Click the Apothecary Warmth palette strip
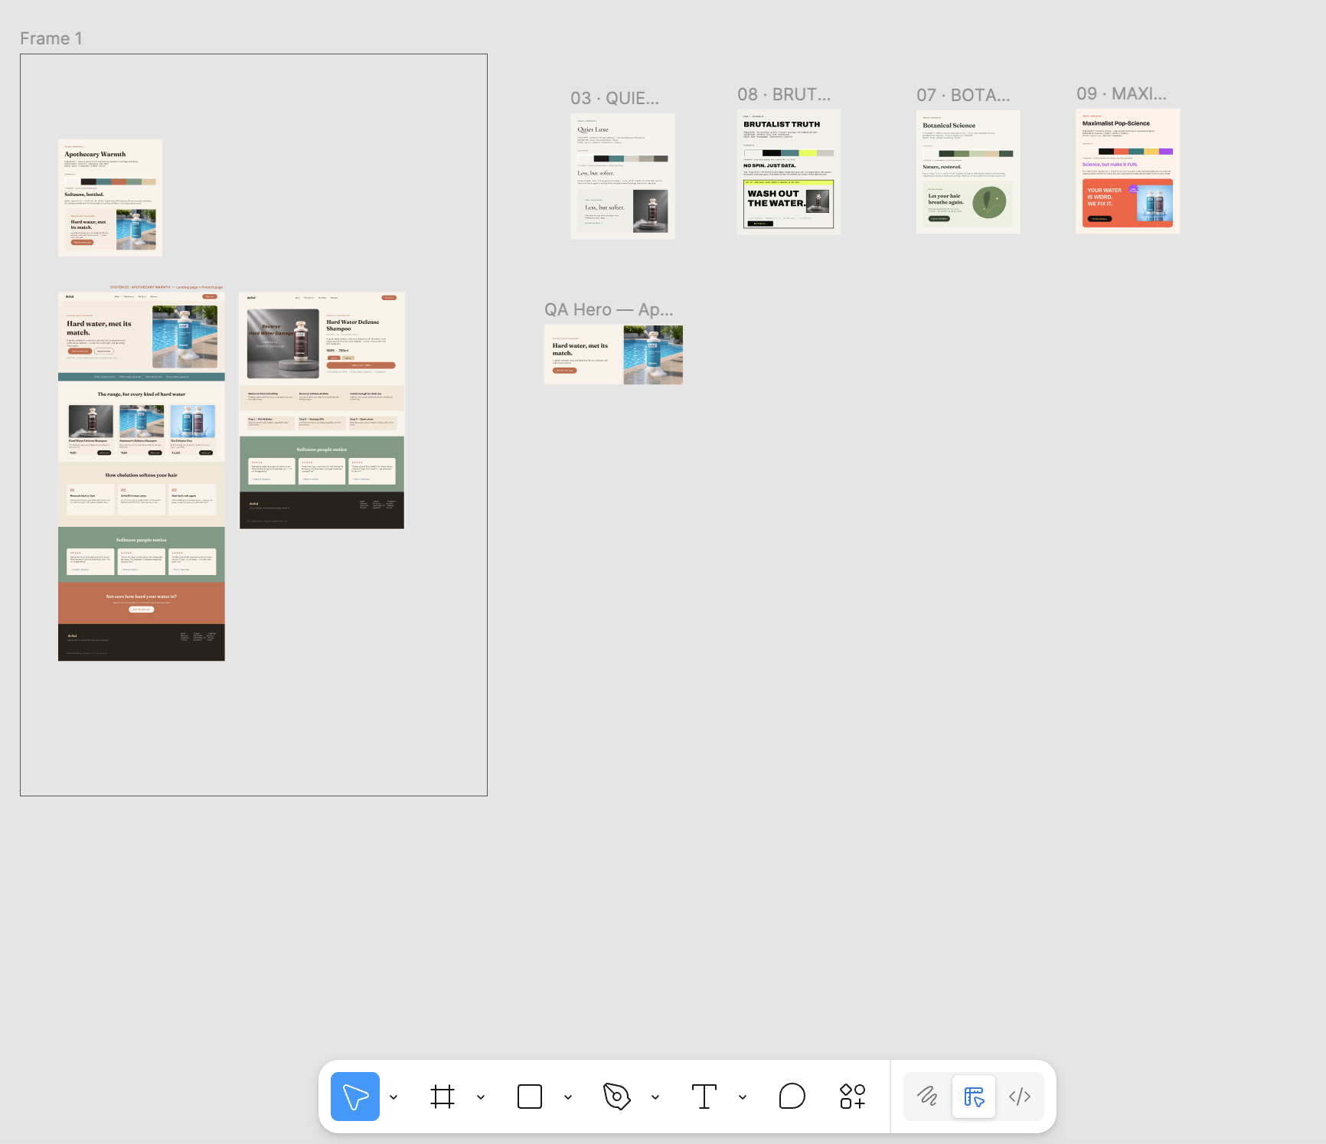 tap(110, 182)
